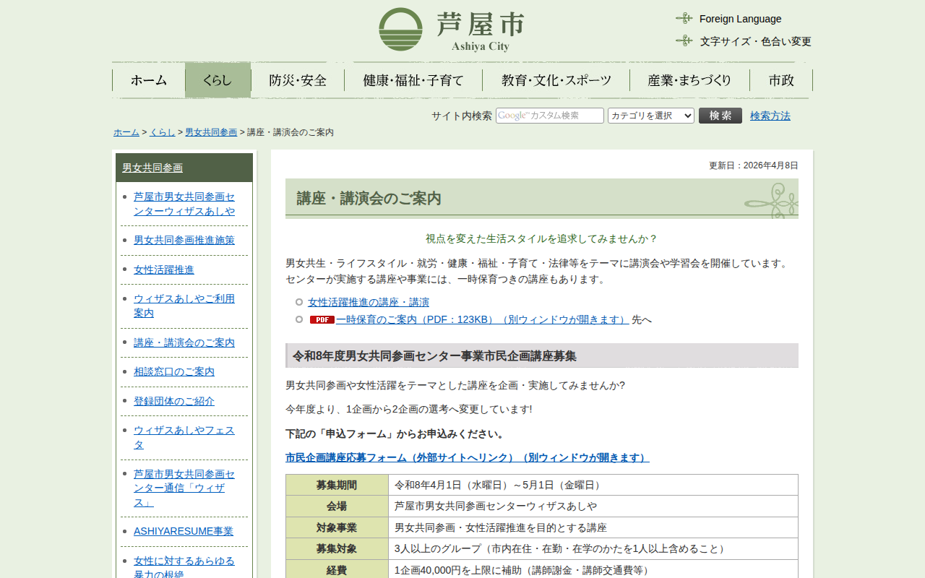The image size is (925, 578).
Task: Open 登録団体のご紹介 sidebar link
Action: pyautogui.click(x=174, y=401)
